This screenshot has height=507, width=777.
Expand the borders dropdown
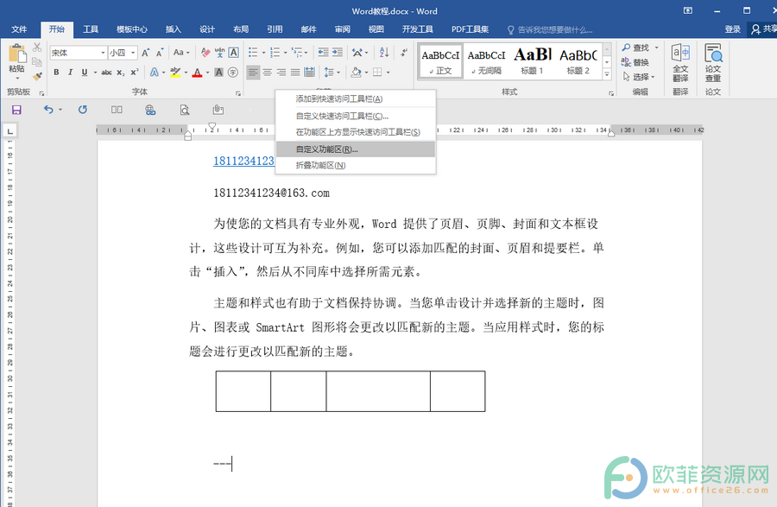(x=388, y=73)
